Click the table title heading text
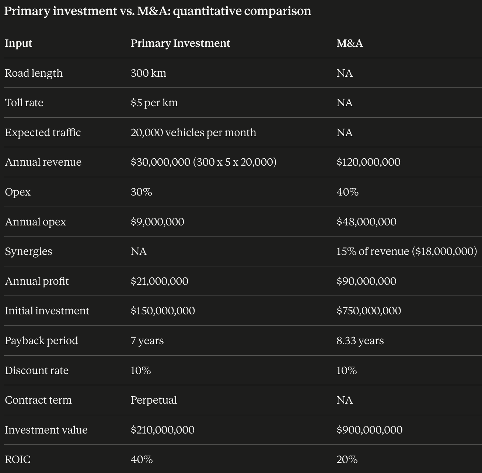The height and width of the screenshot is (473, 482). click(158, 11)
